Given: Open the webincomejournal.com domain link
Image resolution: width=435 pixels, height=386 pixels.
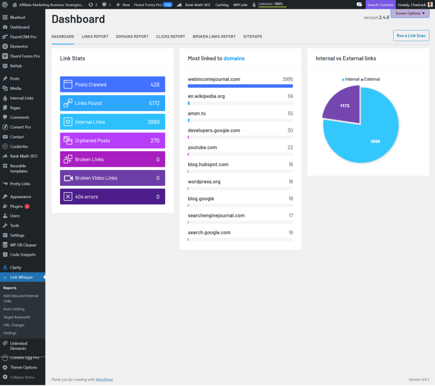Looking at the screenshot, I should pyautogui.click(x=214, y=79).
